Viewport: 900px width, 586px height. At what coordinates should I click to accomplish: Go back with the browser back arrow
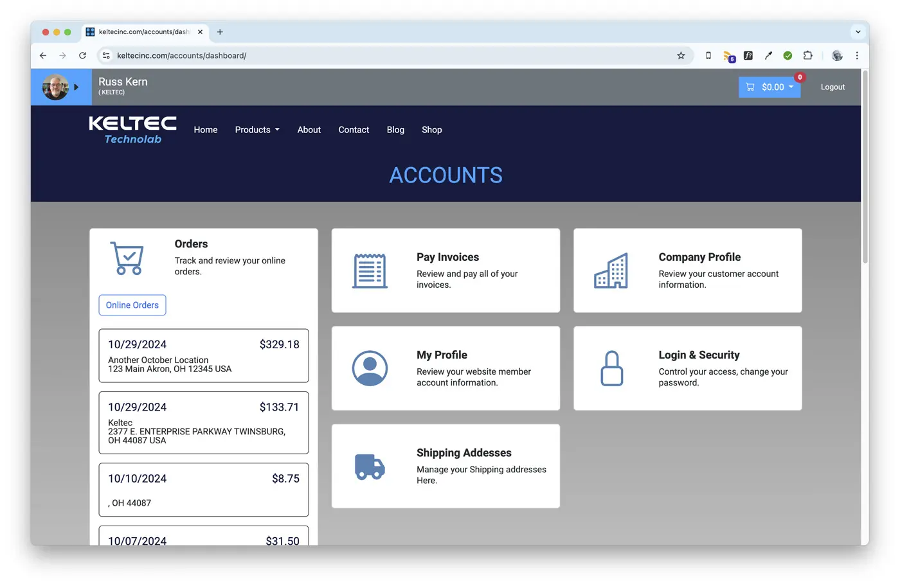pyautogui.click(x=43, y=55)
